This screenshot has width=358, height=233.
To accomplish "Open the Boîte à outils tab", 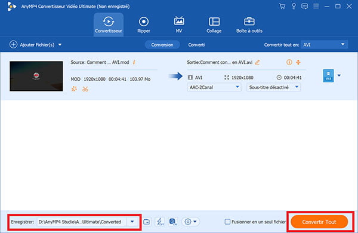I will pyautogui.click(x=249, y=24).
